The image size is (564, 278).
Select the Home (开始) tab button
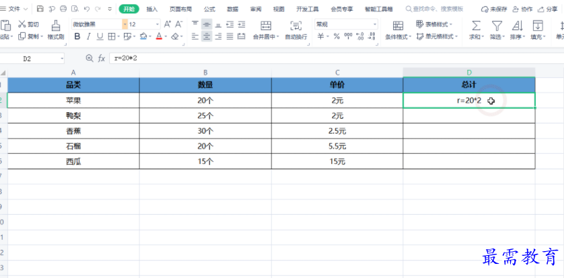click(x=129, y=9)
